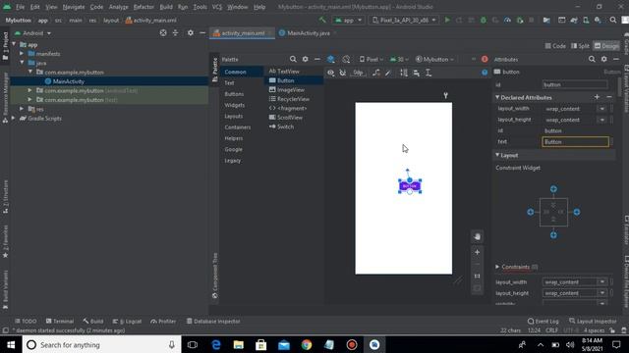Open Layout Inspector
The image size is (629, 353).
coord(593,321)
